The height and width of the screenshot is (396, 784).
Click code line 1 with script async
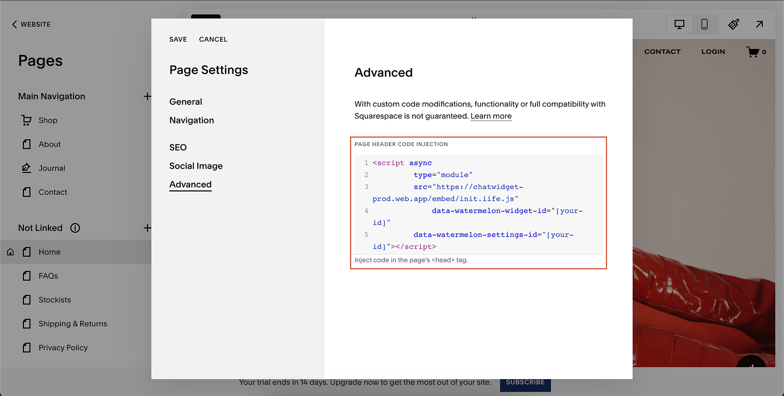pos(402,163)
